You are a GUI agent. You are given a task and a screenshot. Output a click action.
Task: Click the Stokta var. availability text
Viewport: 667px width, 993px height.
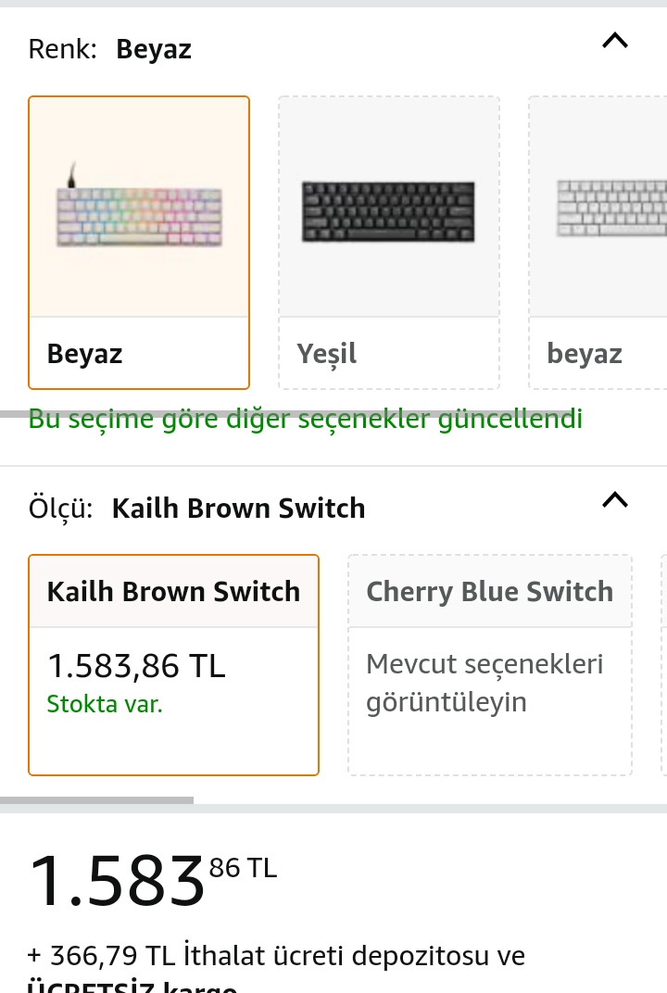105,704
